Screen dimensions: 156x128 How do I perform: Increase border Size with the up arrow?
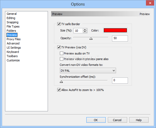[x=85, y=30]
